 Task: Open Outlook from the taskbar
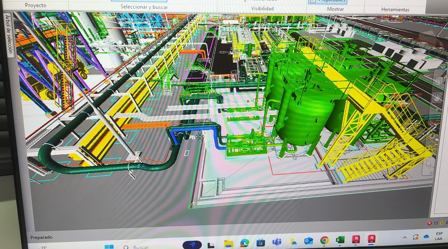[x=308, y=241]
